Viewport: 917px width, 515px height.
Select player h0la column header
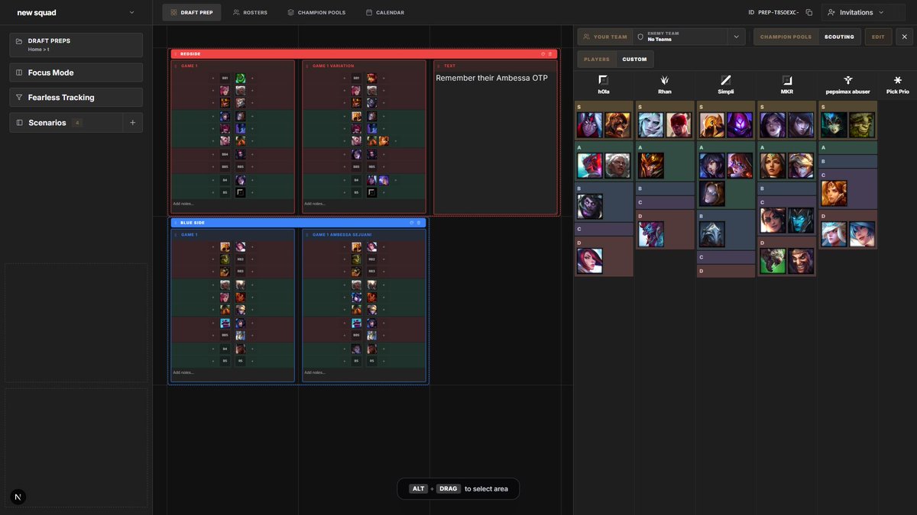[x=604, y=85]
